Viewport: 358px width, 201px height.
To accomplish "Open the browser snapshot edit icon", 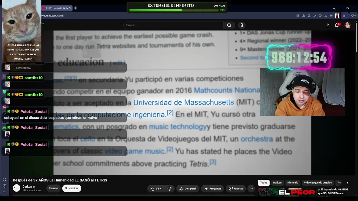I will click(x=298, y=16).
